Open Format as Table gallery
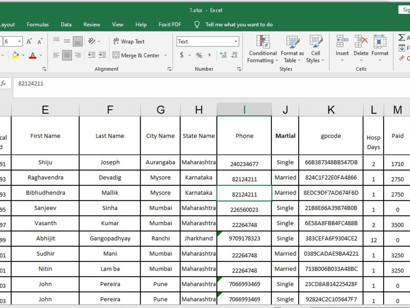This screenshot has width=410, height=308. point(292,49)
